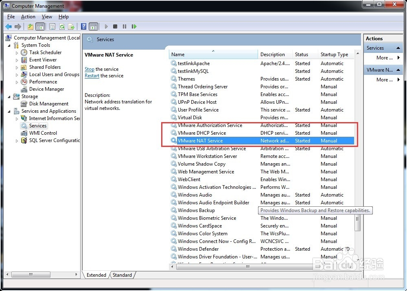The height and width of the screenshot is (291, 407).
Task: Select the Windows Defender service
Action: point(262,249)
